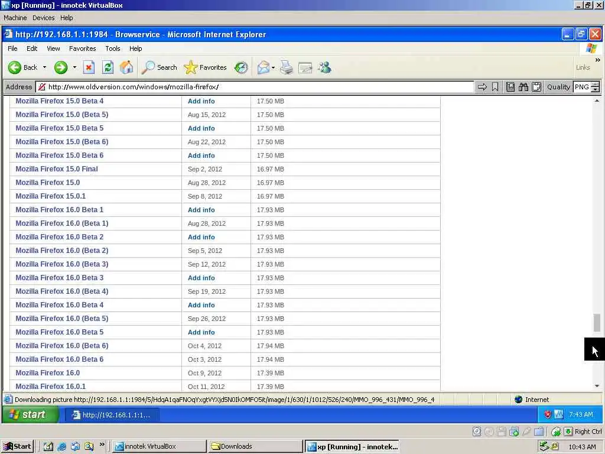Open the Home page icon
605x454 pixels.
point(126,67)
